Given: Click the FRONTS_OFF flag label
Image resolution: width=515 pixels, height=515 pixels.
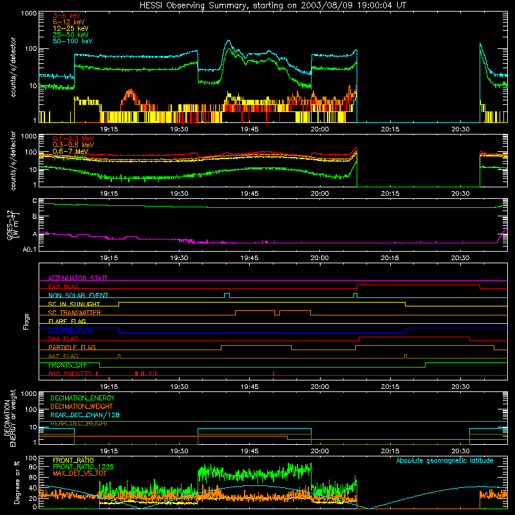Looking at the screenshot, I should (68, 365).
